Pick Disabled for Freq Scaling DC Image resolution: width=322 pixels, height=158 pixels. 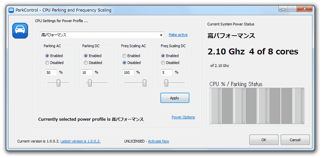tap(163, 63)
